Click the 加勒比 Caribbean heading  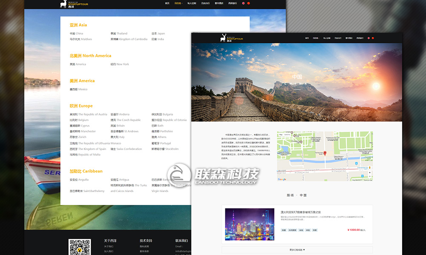(x=86, y=171)
